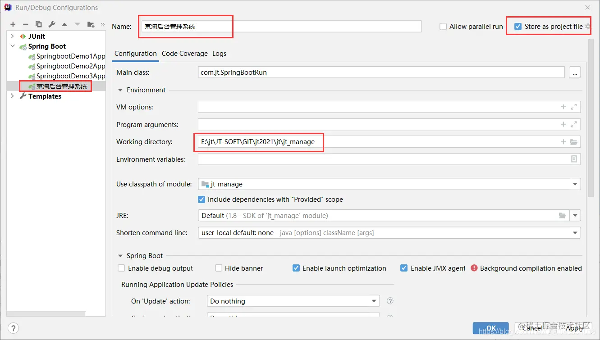Toggle Include dependencies with "Provided" scope
The image size is (600, 340).
pos(202,199)
